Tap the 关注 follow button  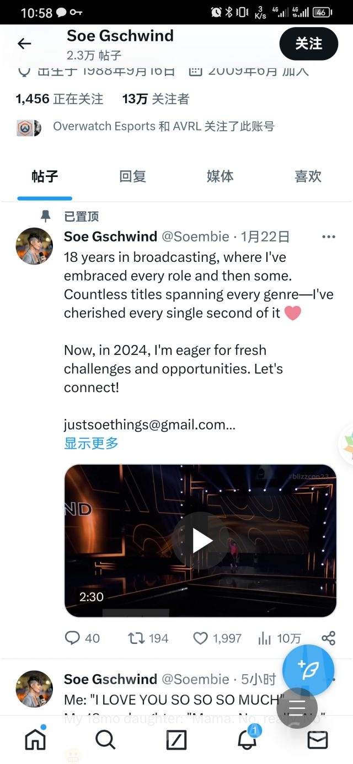click(x=309, y=44)
